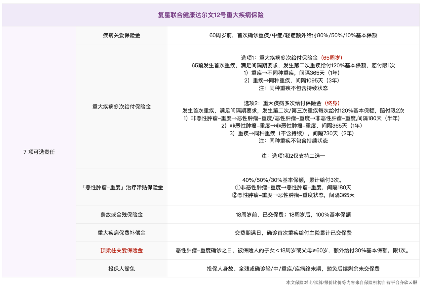The width and height of the screenshot is (423, 289).
Task: Click the 疾病关爱保险金 row label
Action: 122,35
